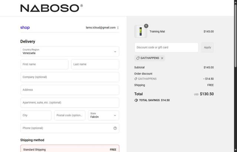
Task: Remove the GAITHAPPENS discount code
Action: coord(162,58)
